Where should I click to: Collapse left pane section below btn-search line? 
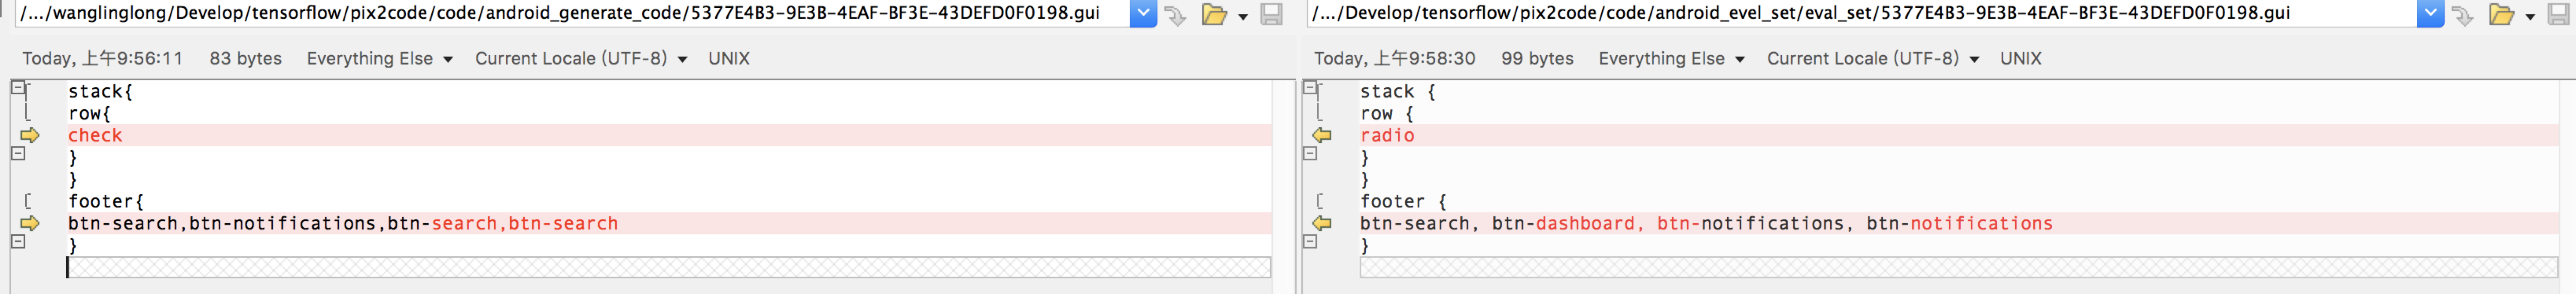(18, 241)
